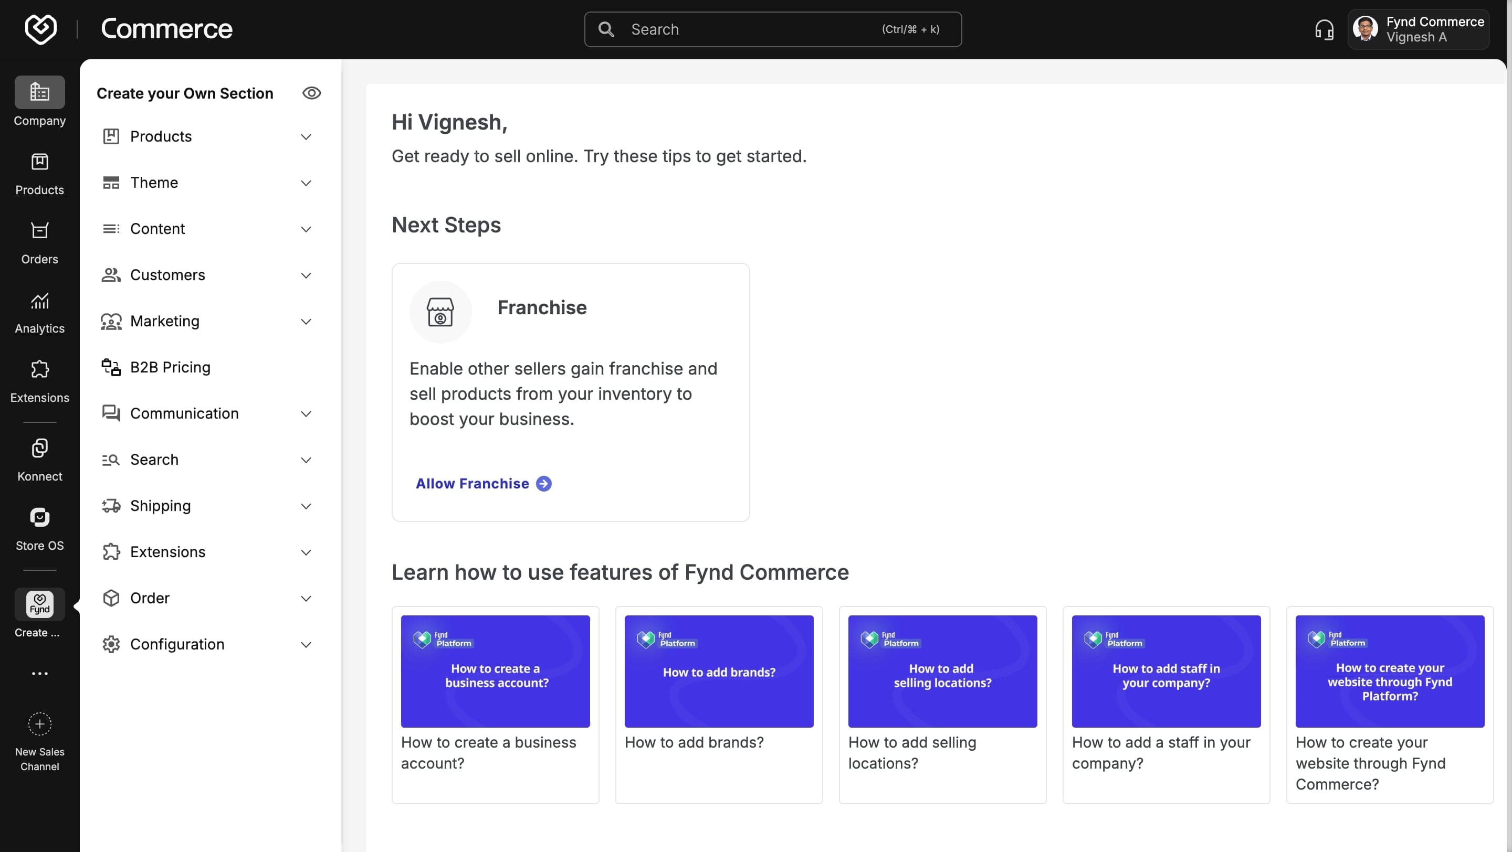Expand the Content menu chevron
The image size is (1512, 852).
click(x=306, y=229)
